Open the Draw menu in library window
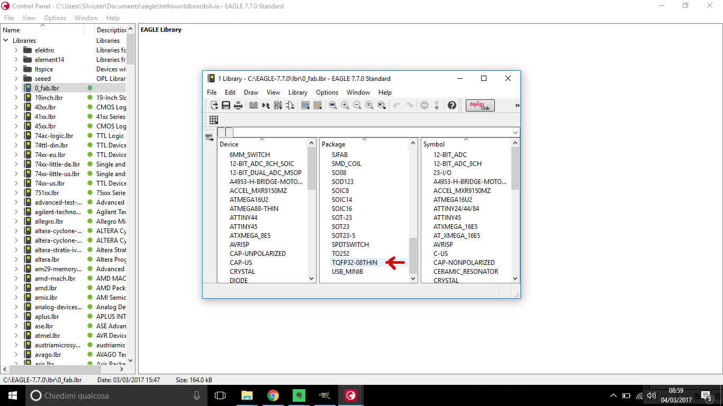723x406 pixels. 251,92
